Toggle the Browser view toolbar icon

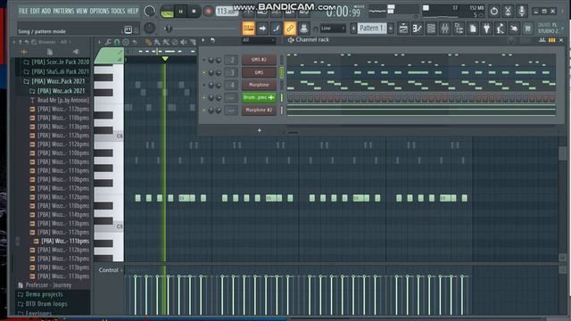point(459,29)
